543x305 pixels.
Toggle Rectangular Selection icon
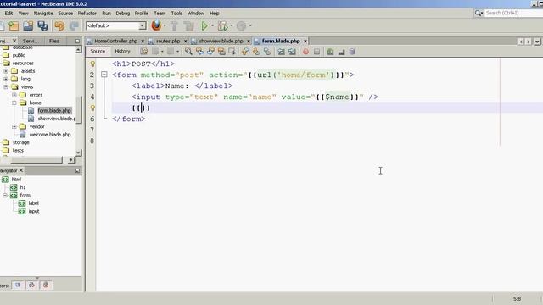(232, 52)
